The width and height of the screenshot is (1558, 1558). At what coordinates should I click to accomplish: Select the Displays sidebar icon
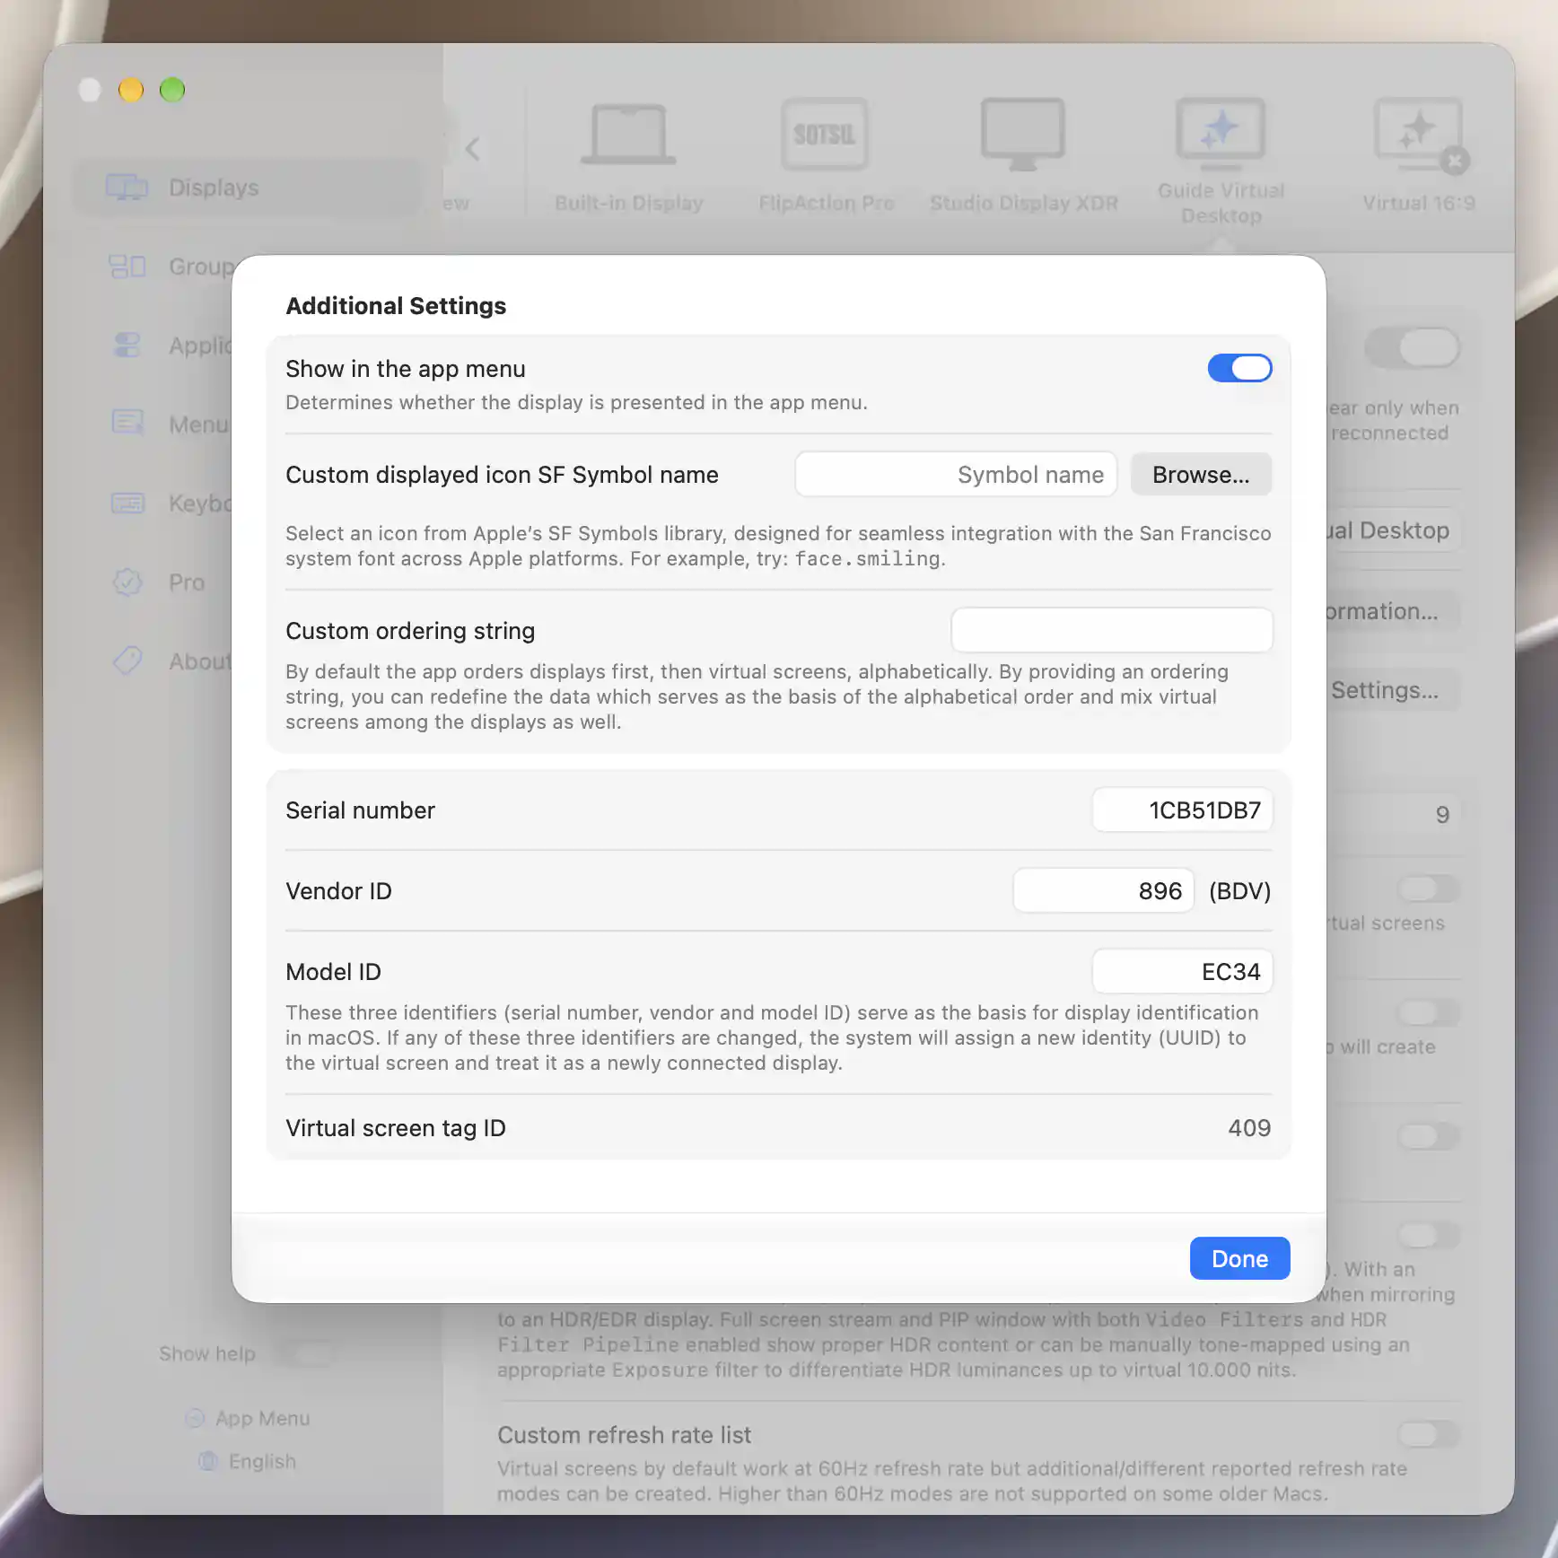tap(127, 188)
